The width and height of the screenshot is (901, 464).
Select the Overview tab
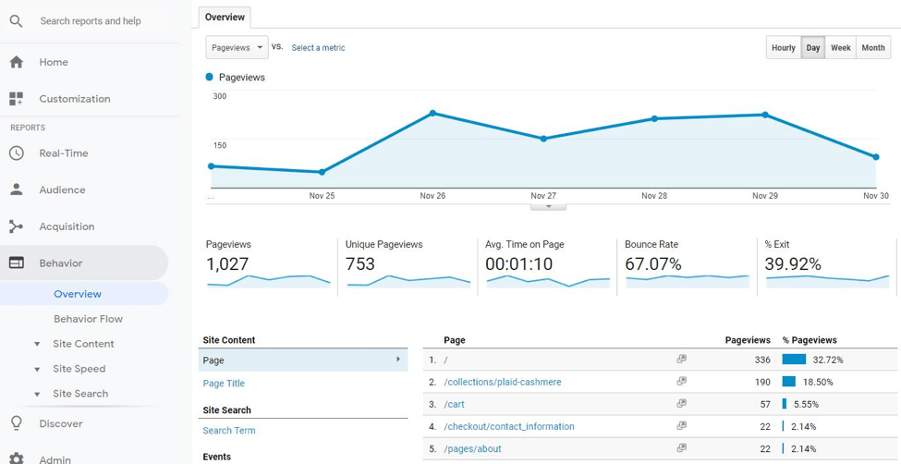click(x=225, y=17)
